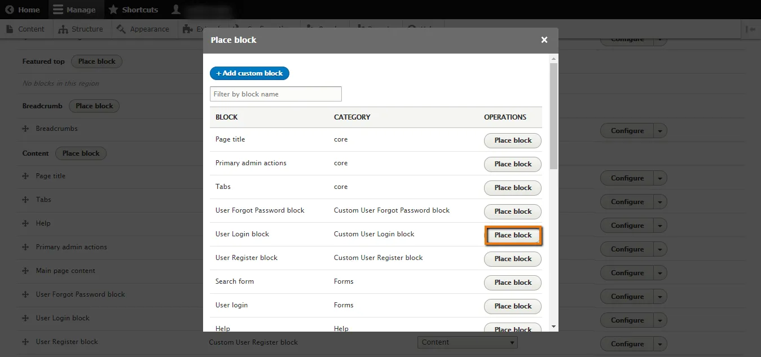Click drag handle next to User Forgot Password block
The image size is (761, 357).
25,294
